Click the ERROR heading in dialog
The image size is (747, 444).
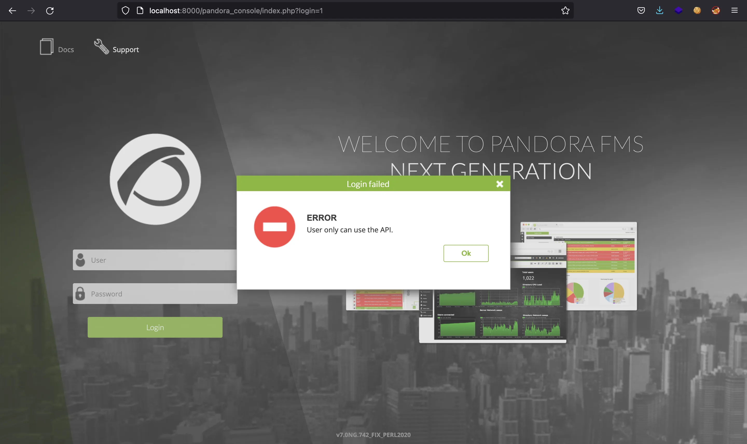pyautogui.click(x=322, y=218)
